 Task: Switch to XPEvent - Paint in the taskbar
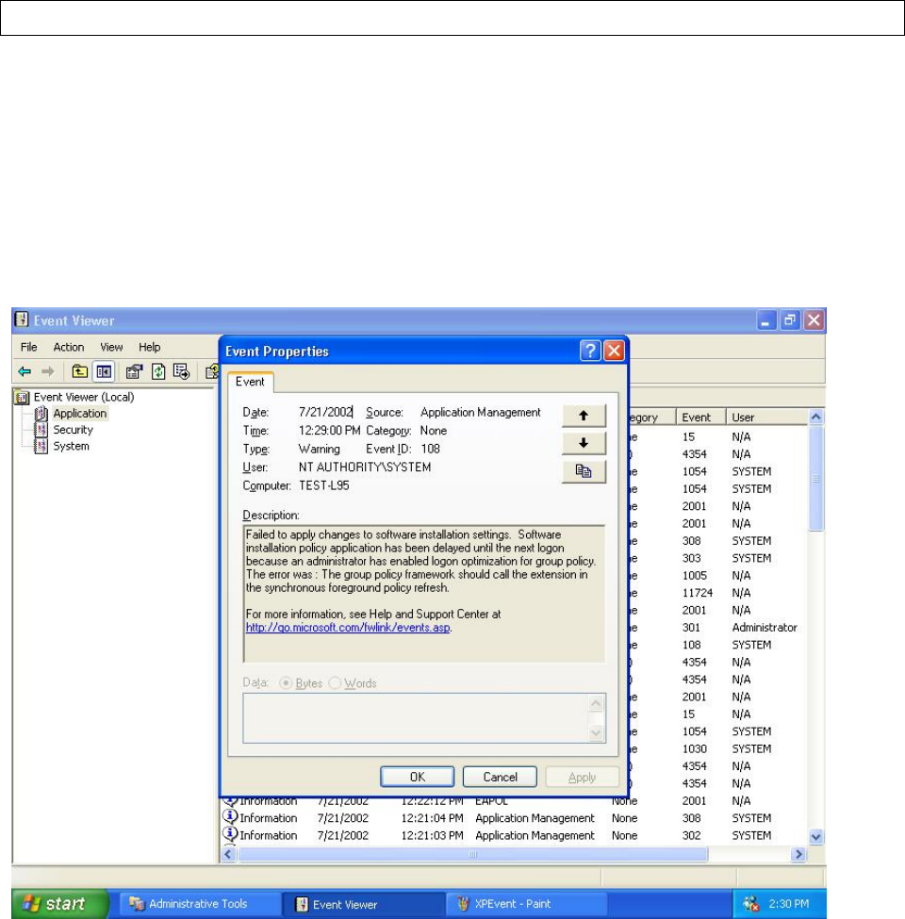click(x=526, y=904)
